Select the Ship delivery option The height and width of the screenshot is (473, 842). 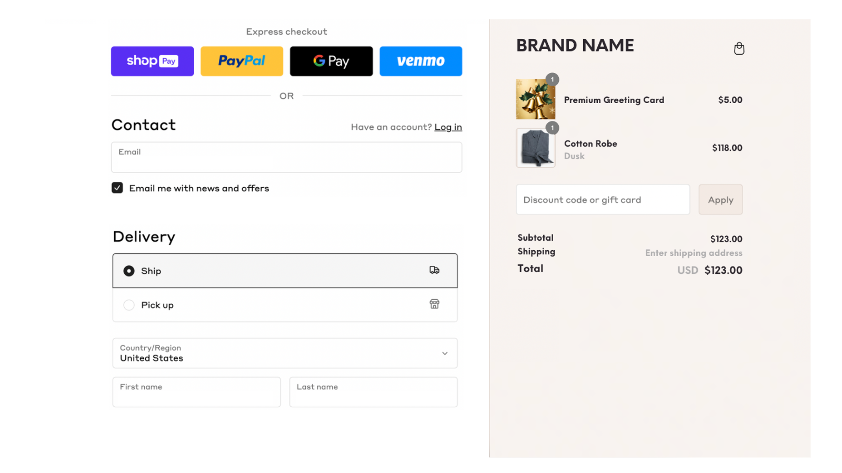(128, 271)
